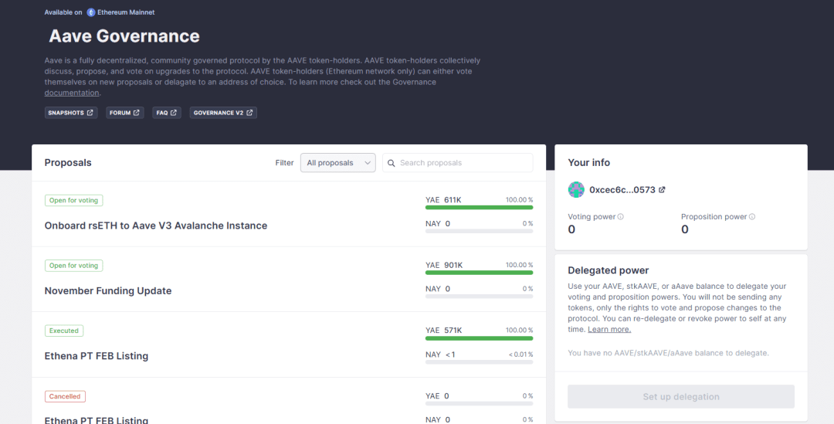Click the wallet address 0xcec6c...0573
834x424 pixels.
622,190
